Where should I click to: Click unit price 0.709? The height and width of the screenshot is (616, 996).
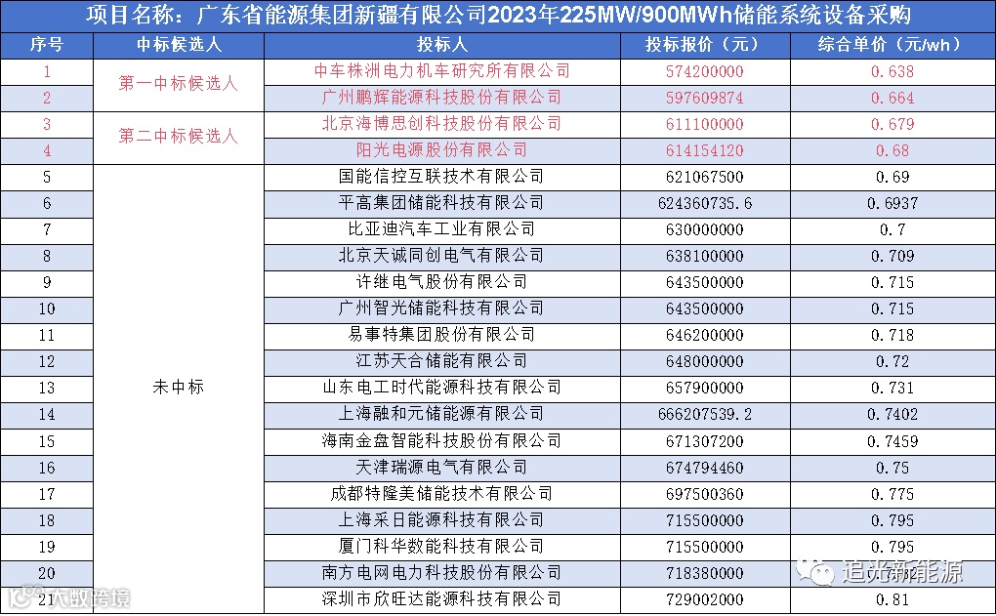point(892,256)
